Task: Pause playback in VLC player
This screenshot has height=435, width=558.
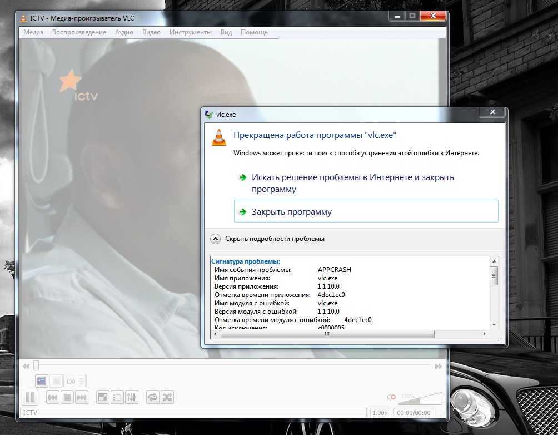Action: (x=30, y=397)
